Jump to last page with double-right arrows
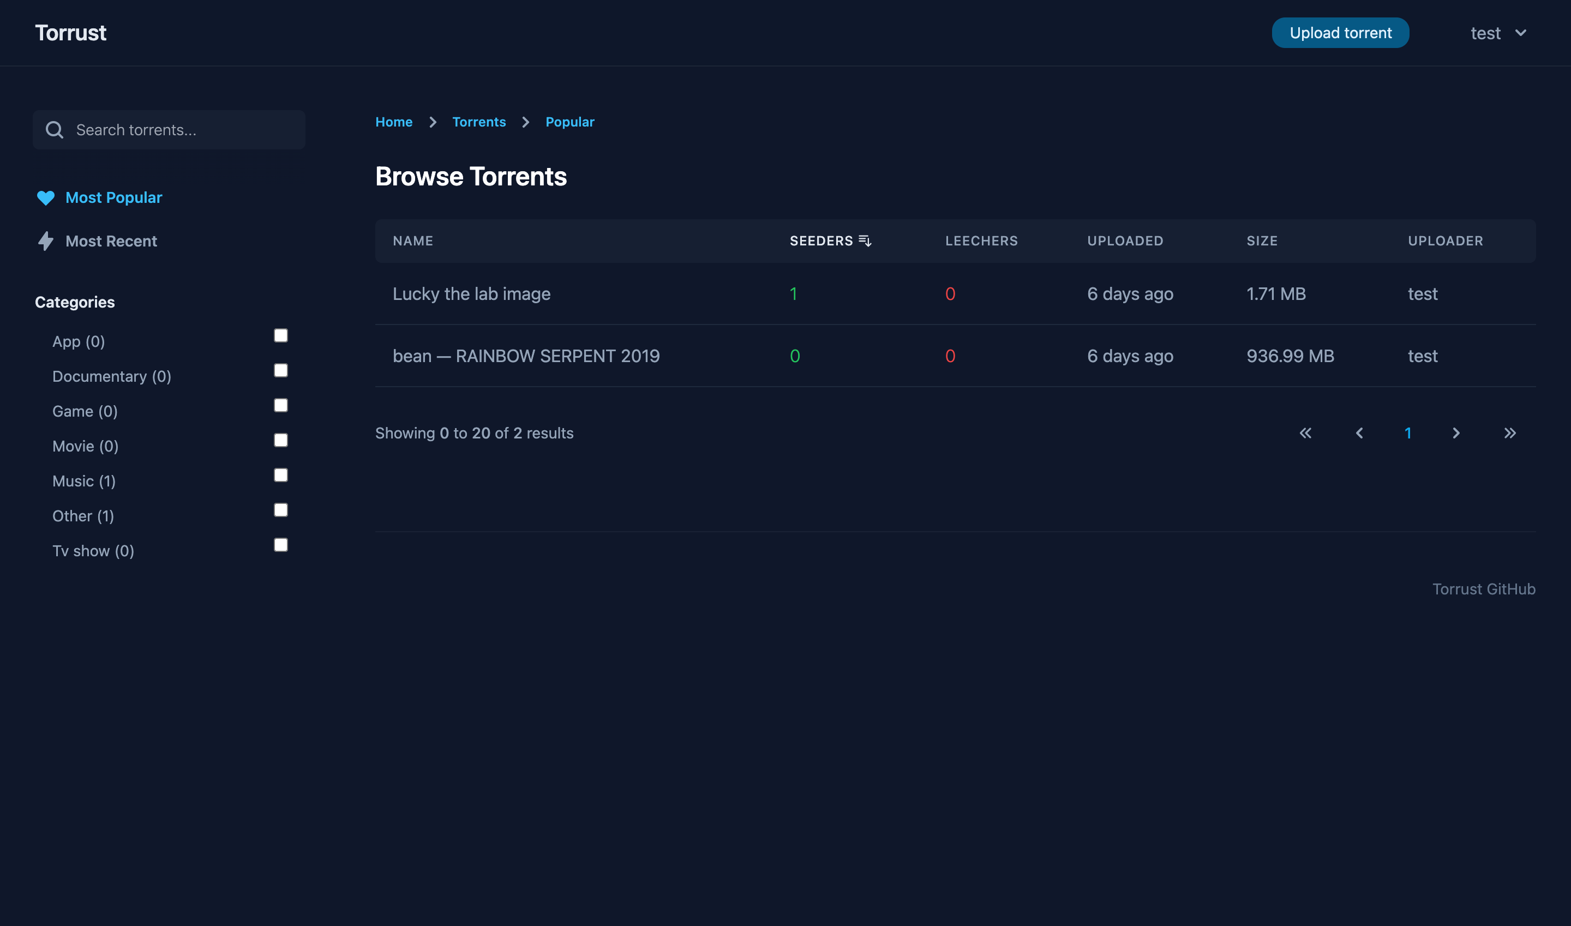The height and width of the screenshot is (926, 1571). coord(1510,433)
